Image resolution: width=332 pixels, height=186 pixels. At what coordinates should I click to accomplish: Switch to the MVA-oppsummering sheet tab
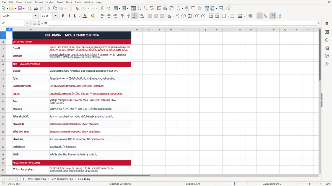pyautogui.click(x=62, y=179)
